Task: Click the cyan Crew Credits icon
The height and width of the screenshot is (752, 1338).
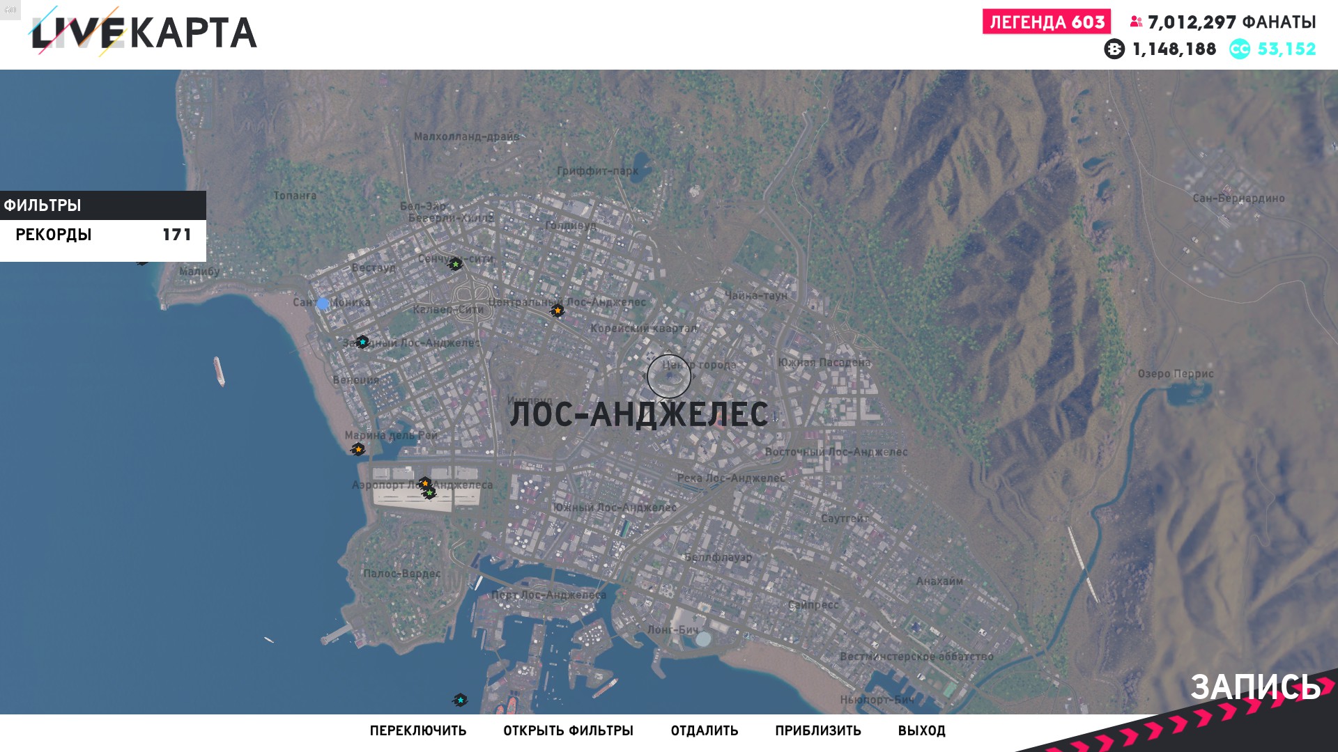Action: click(x=1240, y=49)
